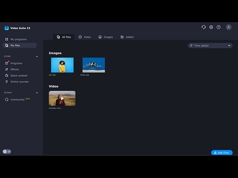Go to Stock content in the sidebar

pyautogui.click(x=19, y=76)
